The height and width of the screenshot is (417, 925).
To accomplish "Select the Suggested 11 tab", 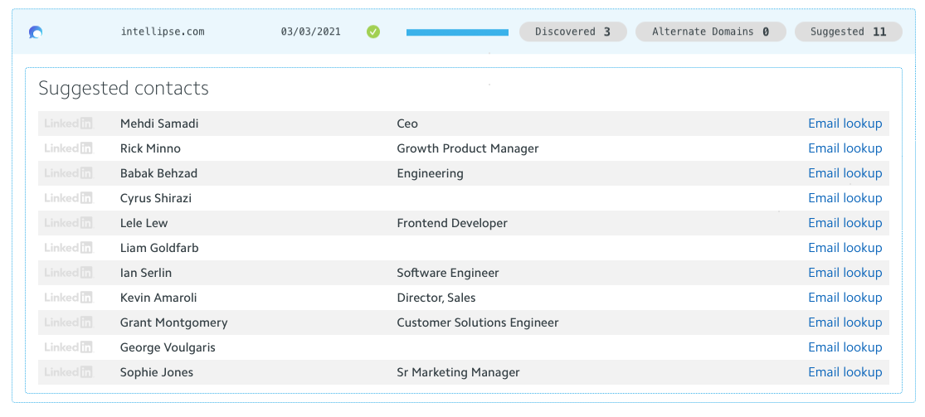I will (848, 32).
